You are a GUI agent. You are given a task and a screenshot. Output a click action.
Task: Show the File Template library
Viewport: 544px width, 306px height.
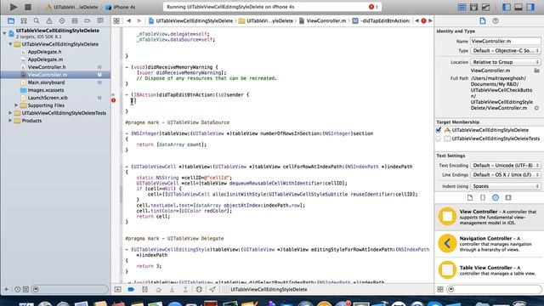[x=470, y=197]
